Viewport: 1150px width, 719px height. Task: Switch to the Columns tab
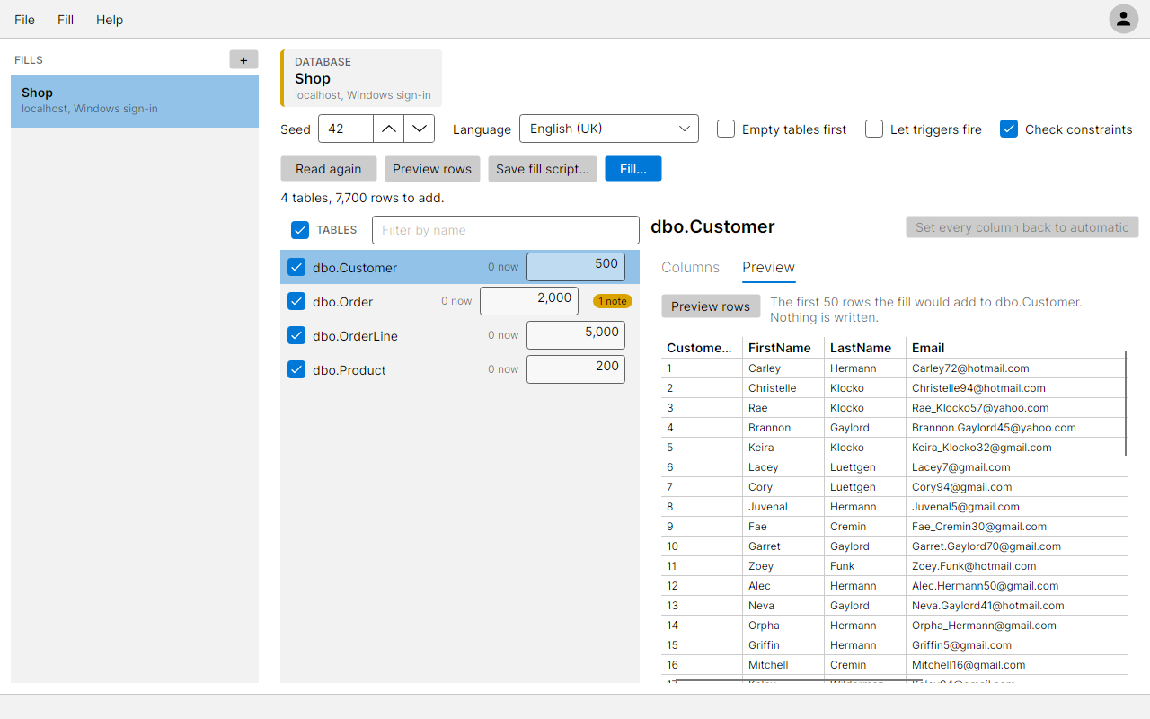[x=690, y=267]
